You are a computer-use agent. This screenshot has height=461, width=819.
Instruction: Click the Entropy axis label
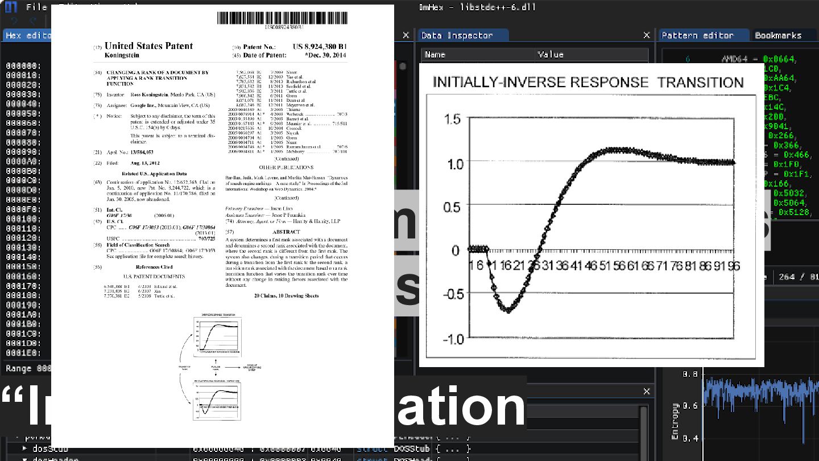675,421
